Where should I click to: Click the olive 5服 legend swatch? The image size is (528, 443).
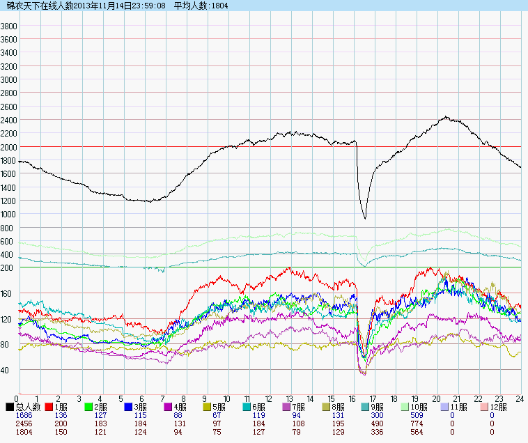(208, 406)
